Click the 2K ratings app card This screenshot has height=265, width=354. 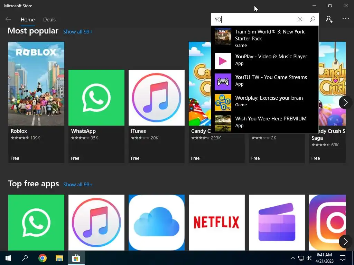point(277,148)
